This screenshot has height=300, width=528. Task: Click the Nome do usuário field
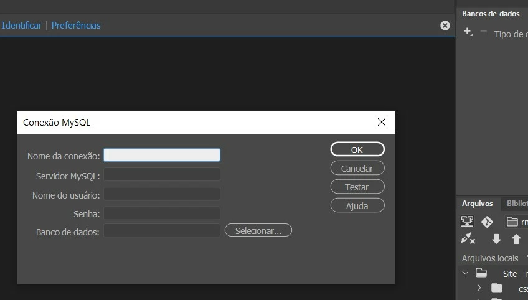click(162, 194)
